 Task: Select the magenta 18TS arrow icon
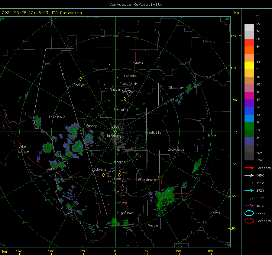pos(249,206)
